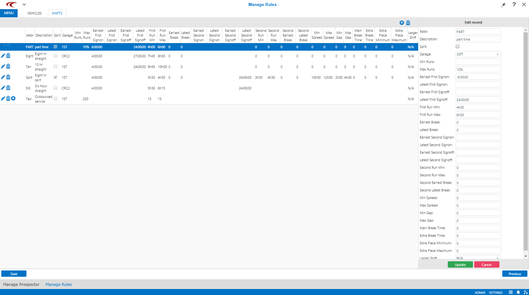Screen dimensions: 529x295
Task: Delete the Taxi shift rule
Action: pos(8,98)
